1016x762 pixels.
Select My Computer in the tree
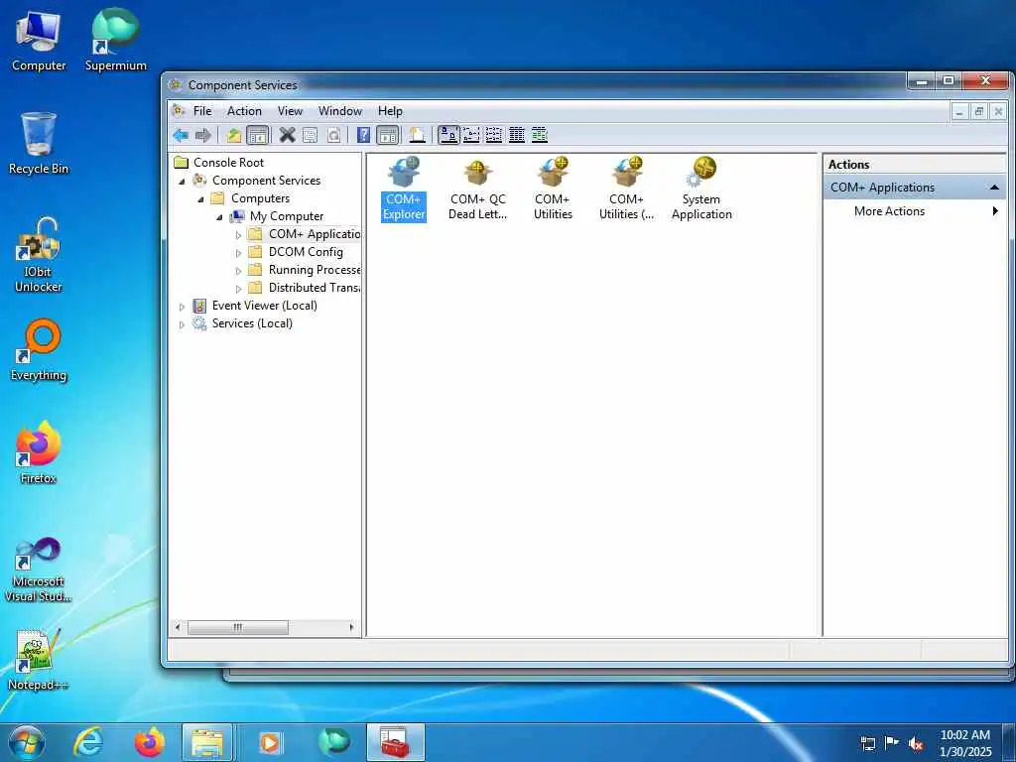pos(287,216)
